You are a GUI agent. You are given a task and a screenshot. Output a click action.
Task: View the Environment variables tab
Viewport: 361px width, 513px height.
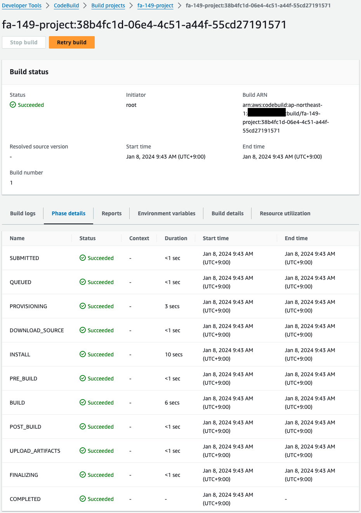pos(166,213)
